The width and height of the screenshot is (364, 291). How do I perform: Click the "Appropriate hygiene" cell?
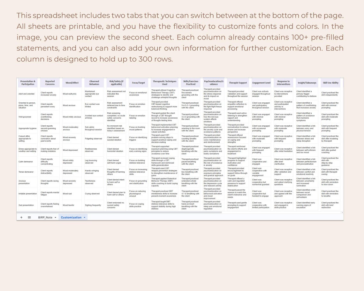pos(28,128)
